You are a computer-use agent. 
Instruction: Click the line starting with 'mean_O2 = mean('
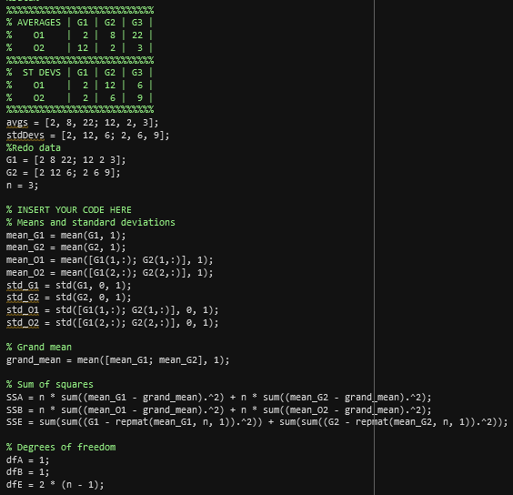tap(109, 273)
